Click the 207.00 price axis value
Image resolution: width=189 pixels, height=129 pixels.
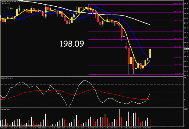tap(186, 8)
